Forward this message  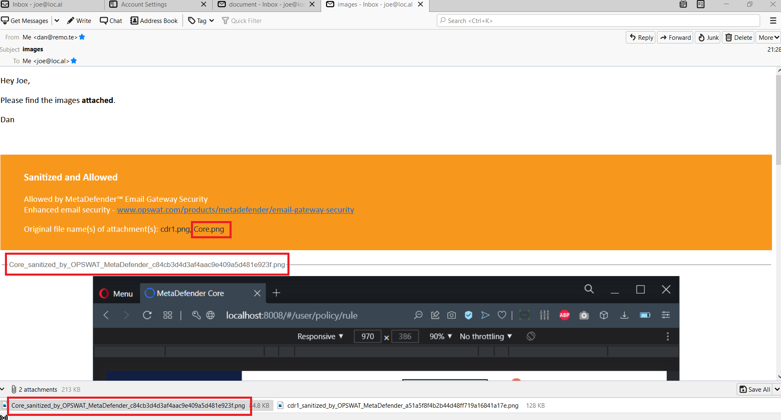(675, 37)
